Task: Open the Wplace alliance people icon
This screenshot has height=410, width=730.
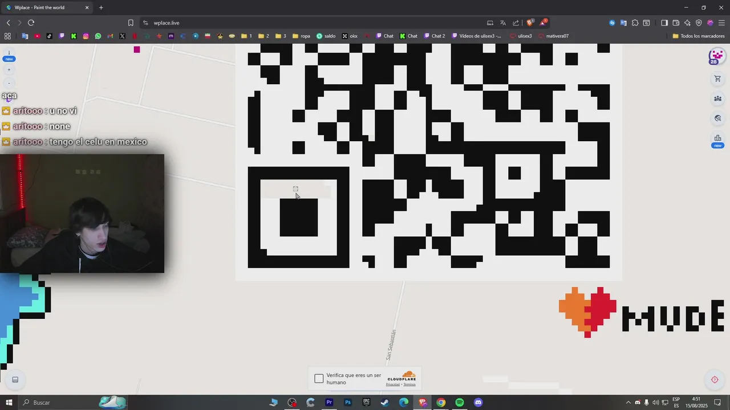Action: pyautogui.click(x=717, y=99)
